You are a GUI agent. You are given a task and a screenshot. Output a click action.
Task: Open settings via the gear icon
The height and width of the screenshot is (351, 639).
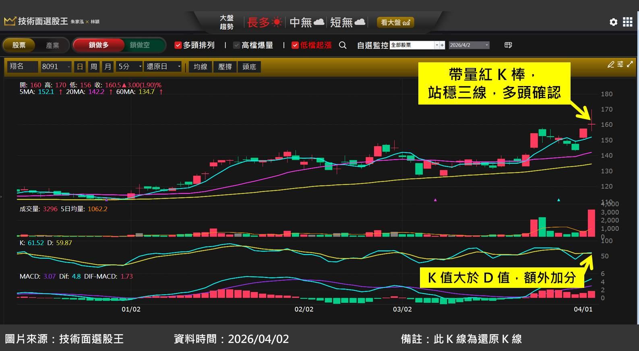click(613, 22)
